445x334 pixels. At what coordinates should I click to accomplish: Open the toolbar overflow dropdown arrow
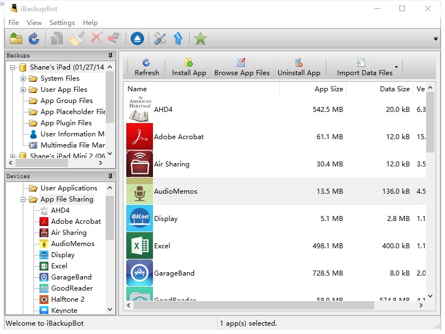tap(436, 39)
